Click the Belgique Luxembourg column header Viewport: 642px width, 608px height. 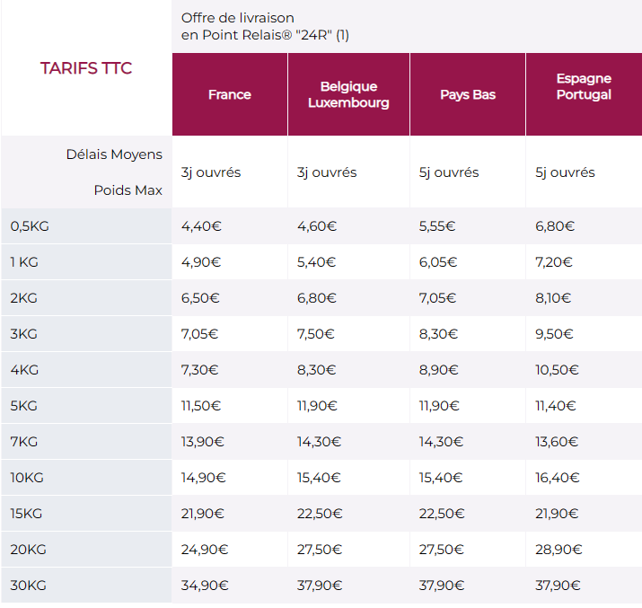(x=348, y=94)
